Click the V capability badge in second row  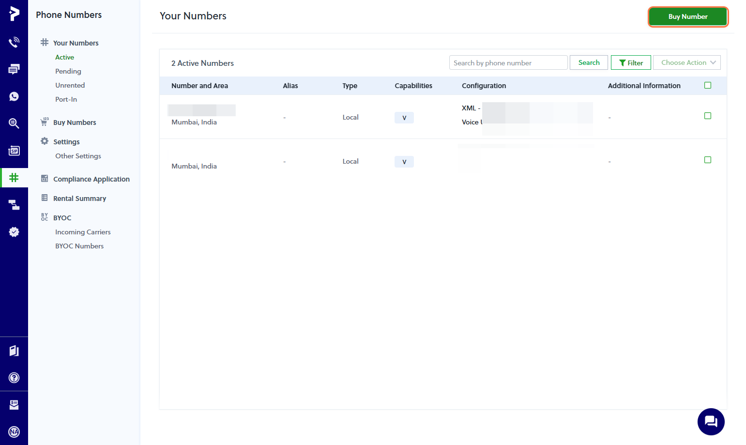(x=404, y=162)
